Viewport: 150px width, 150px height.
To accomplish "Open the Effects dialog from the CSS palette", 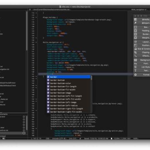I will click(142, 56).
